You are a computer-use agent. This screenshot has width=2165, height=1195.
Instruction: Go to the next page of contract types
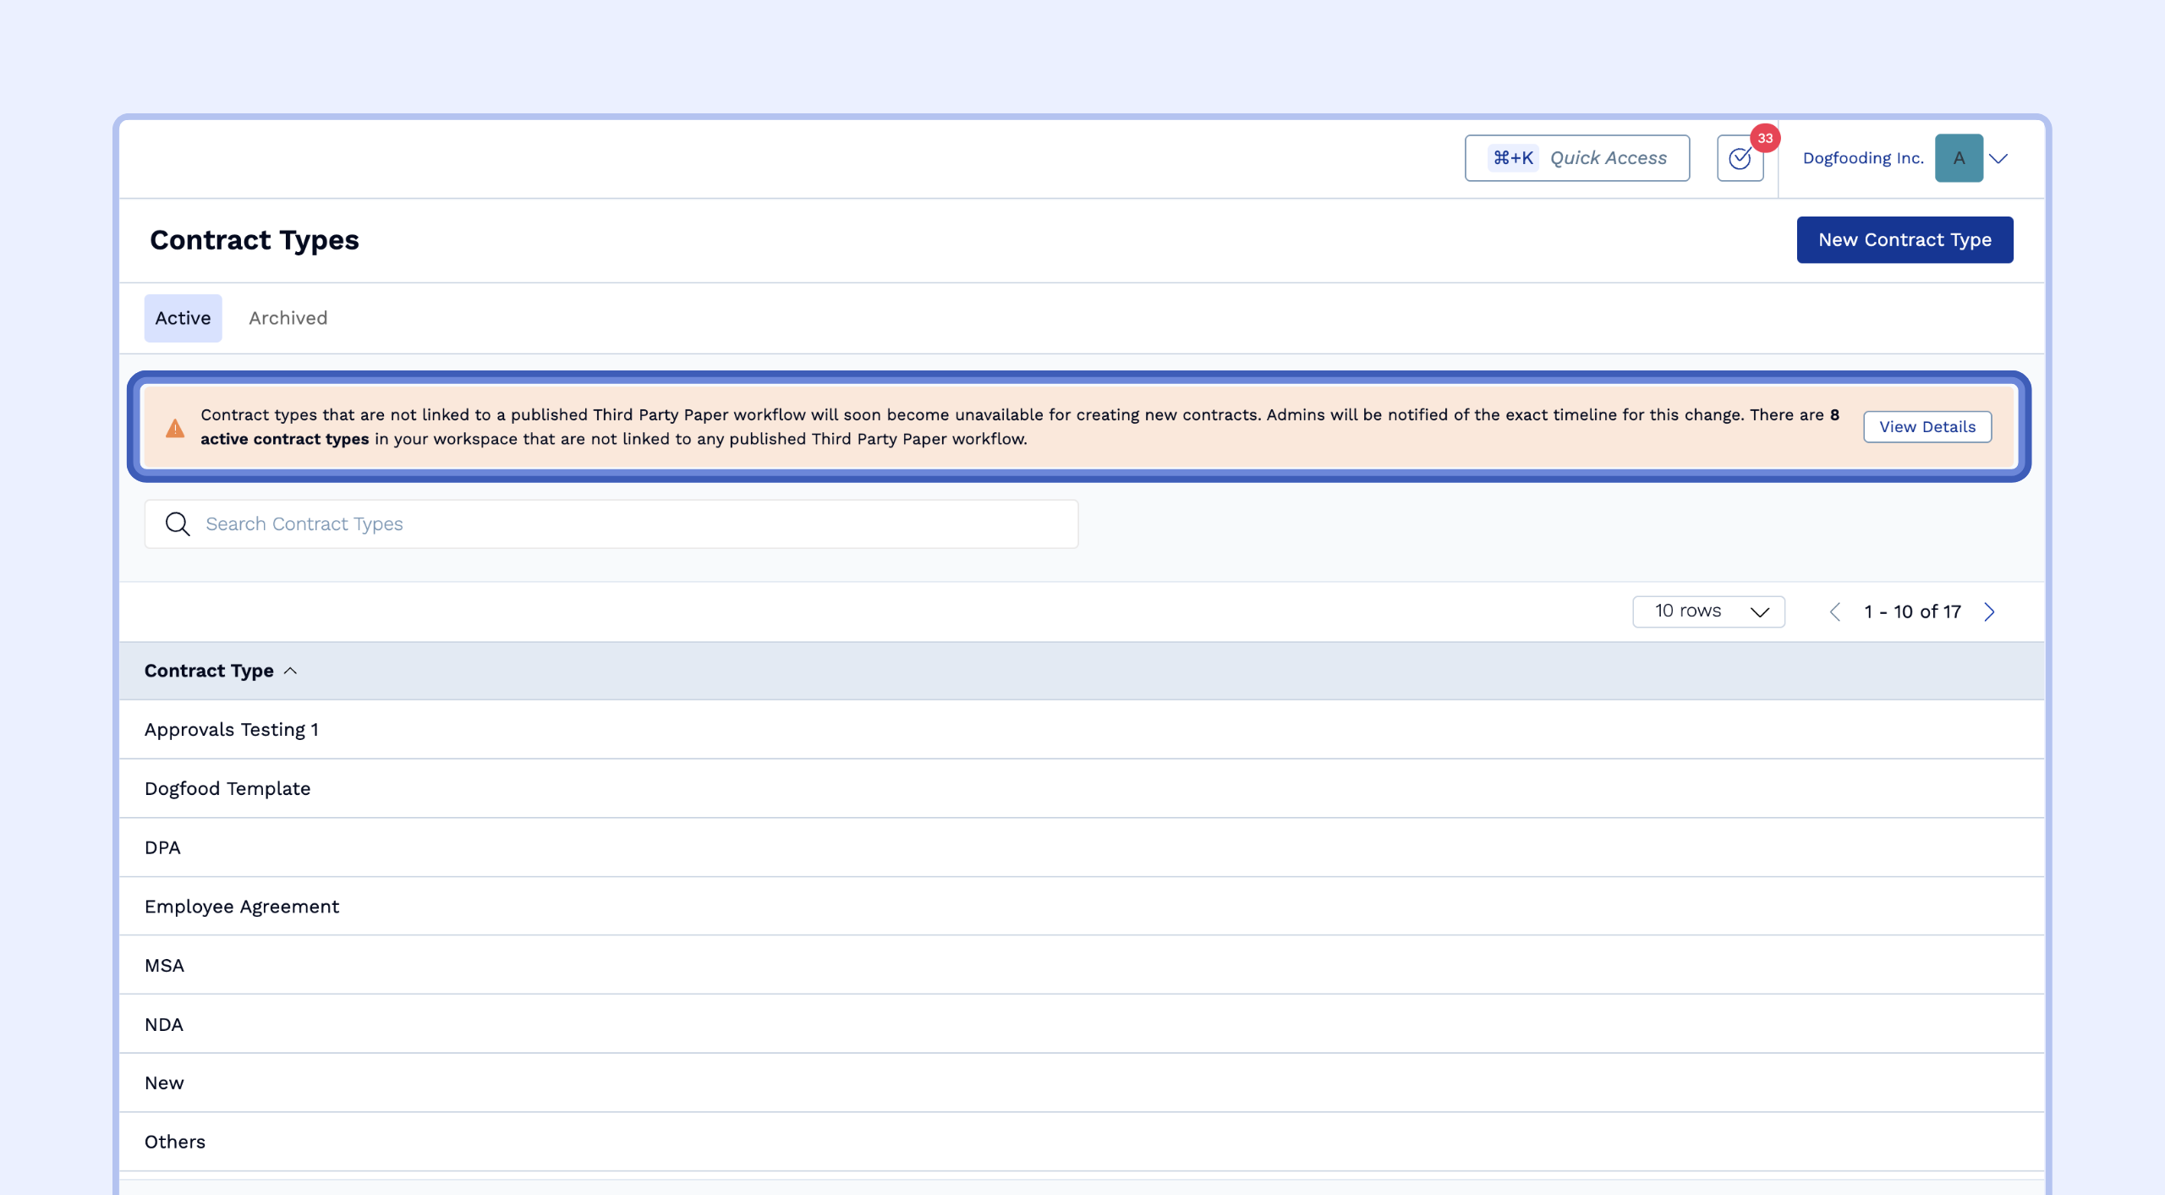pyautogui.click(x=1989, y=611)
